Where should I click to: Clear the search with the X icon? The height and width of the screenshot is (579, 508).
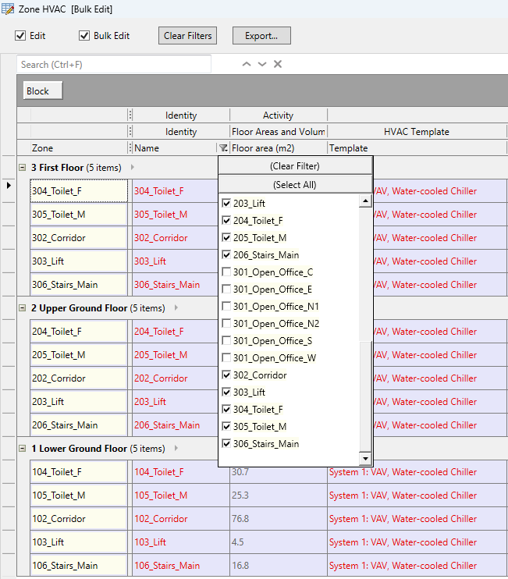click(x=278, y=65)
